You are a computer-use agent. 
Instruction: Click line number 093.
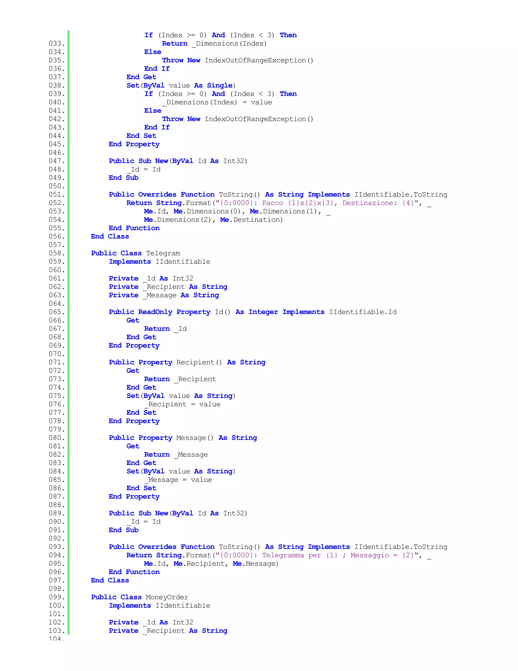click(x=57, y=547)
